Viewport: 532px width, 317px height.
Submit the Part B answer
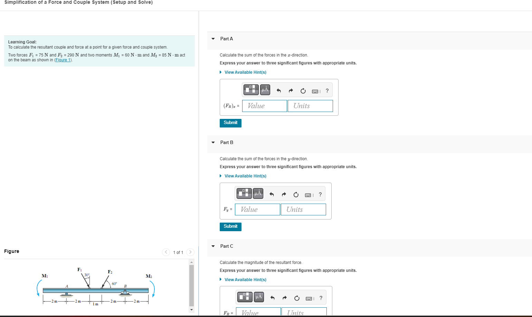[230, 226]
